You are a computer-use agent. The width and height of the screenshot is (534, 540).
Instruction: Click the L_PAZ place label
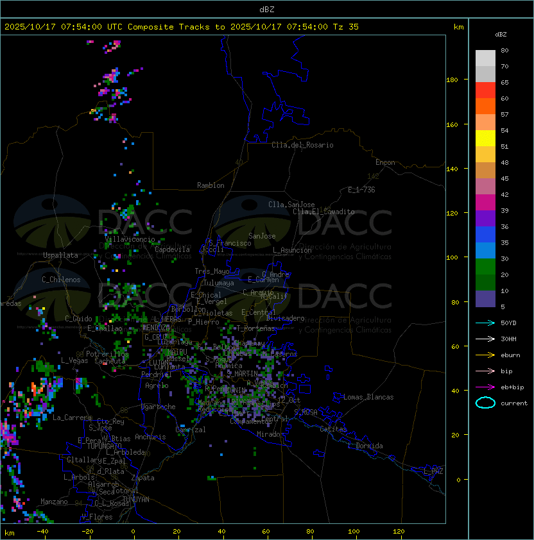433,471
